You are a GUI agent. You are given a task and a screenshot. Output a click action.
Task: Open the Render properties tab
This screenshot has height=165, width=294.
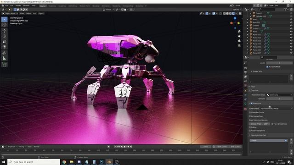click(x=245, y=68)
